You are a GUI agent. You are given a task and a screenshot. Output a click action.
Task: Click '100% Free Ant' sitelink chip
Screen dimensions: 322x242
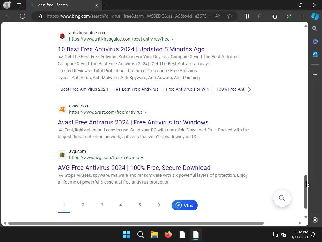230,89
